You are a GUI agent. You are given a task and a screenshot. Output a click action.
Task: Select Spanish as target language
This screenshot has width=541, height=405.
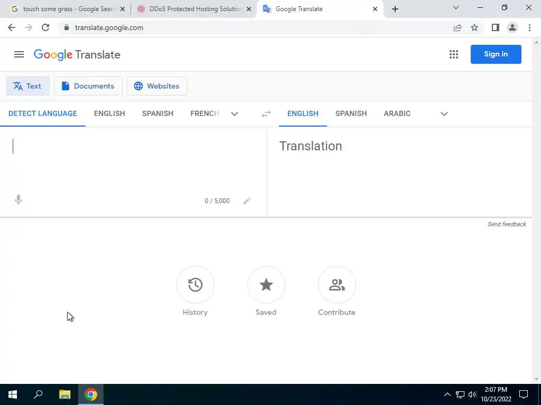click(x=351, y=114)
